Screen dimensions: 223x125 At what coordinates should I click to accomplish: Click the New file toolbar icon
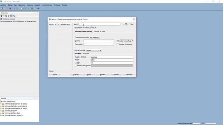point(2,8)
